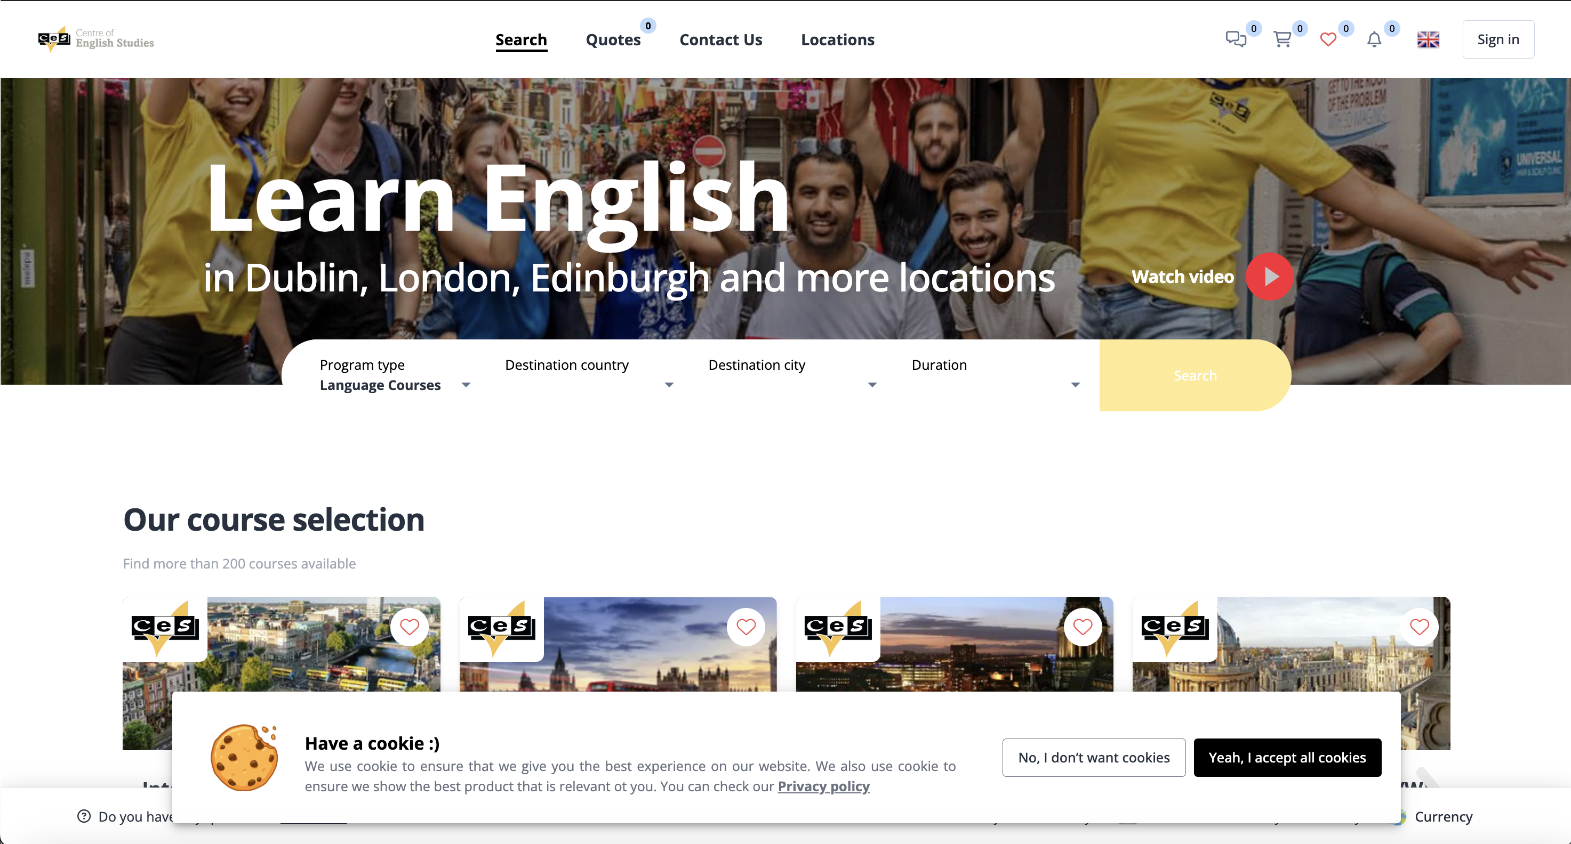Open the notifications bell icon

[x=1373, y=39]
